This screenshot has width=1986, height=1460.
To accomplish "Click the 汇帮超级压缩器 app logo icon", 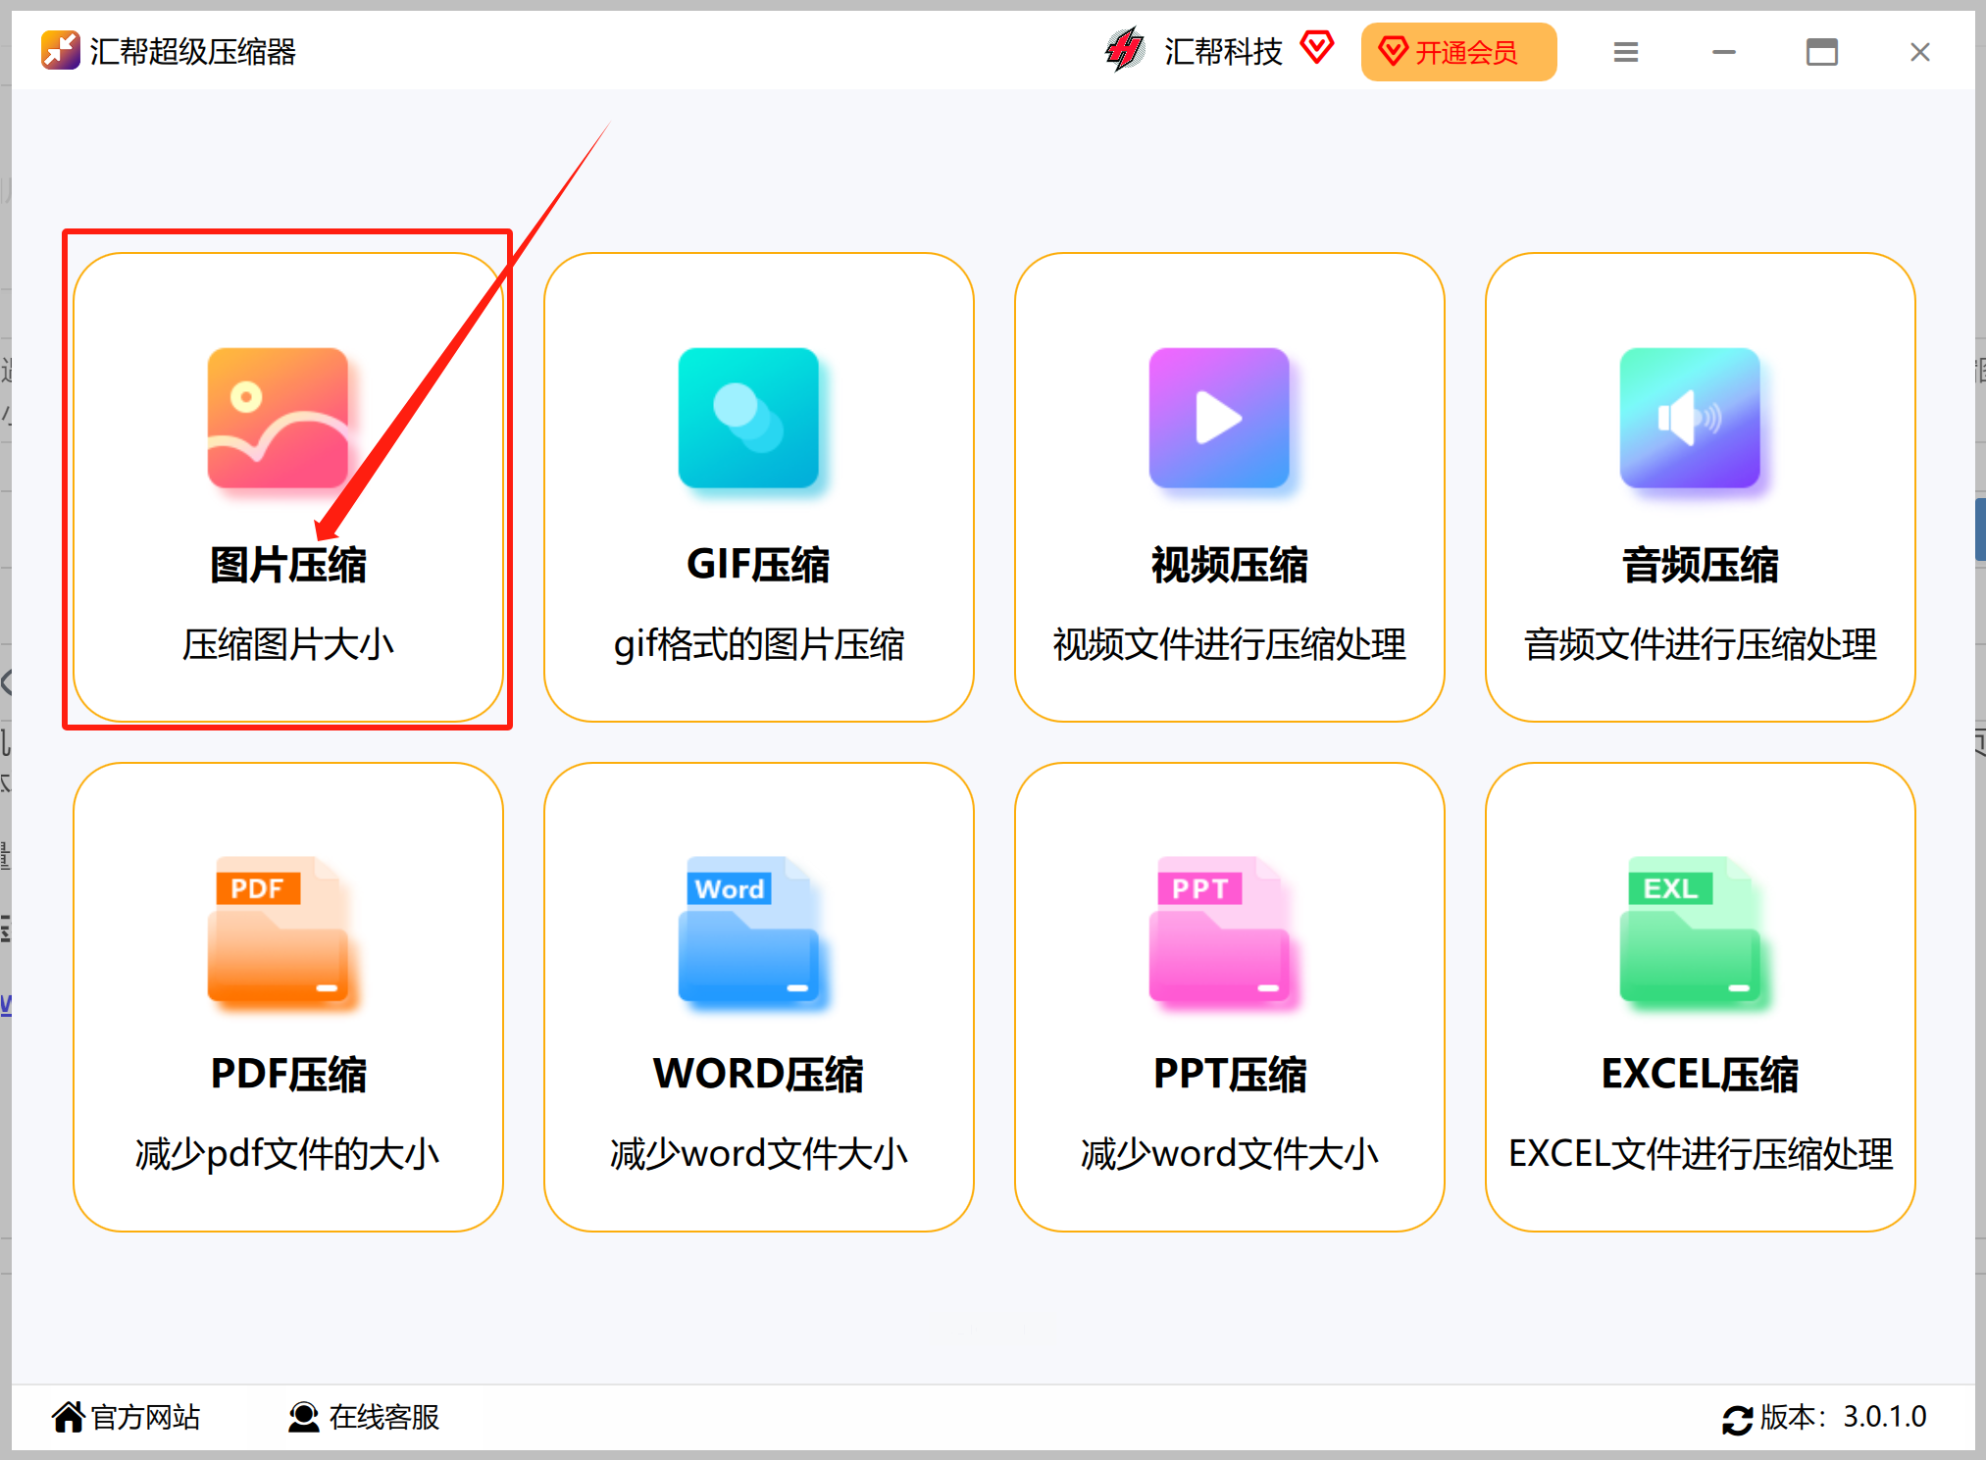I will click(x=60, y=51).
